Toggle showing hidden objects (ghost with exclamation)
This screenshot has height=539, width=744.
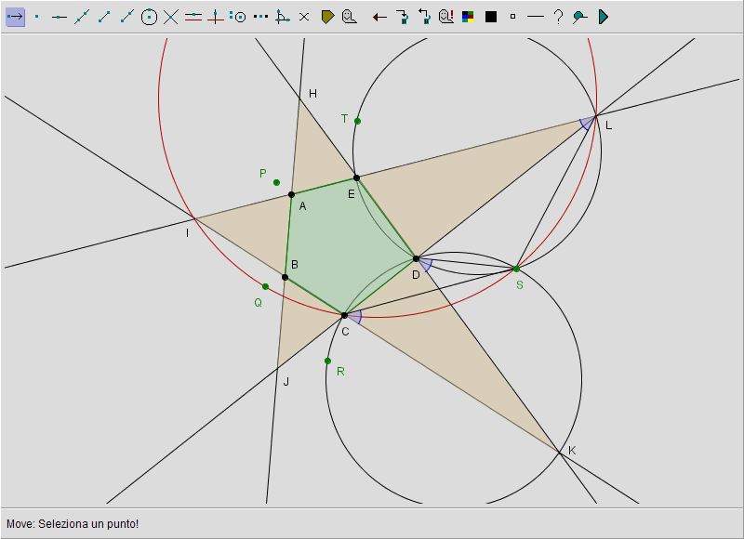[445, 17]
